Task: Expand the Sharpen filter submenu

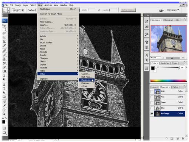Action: 58,58
